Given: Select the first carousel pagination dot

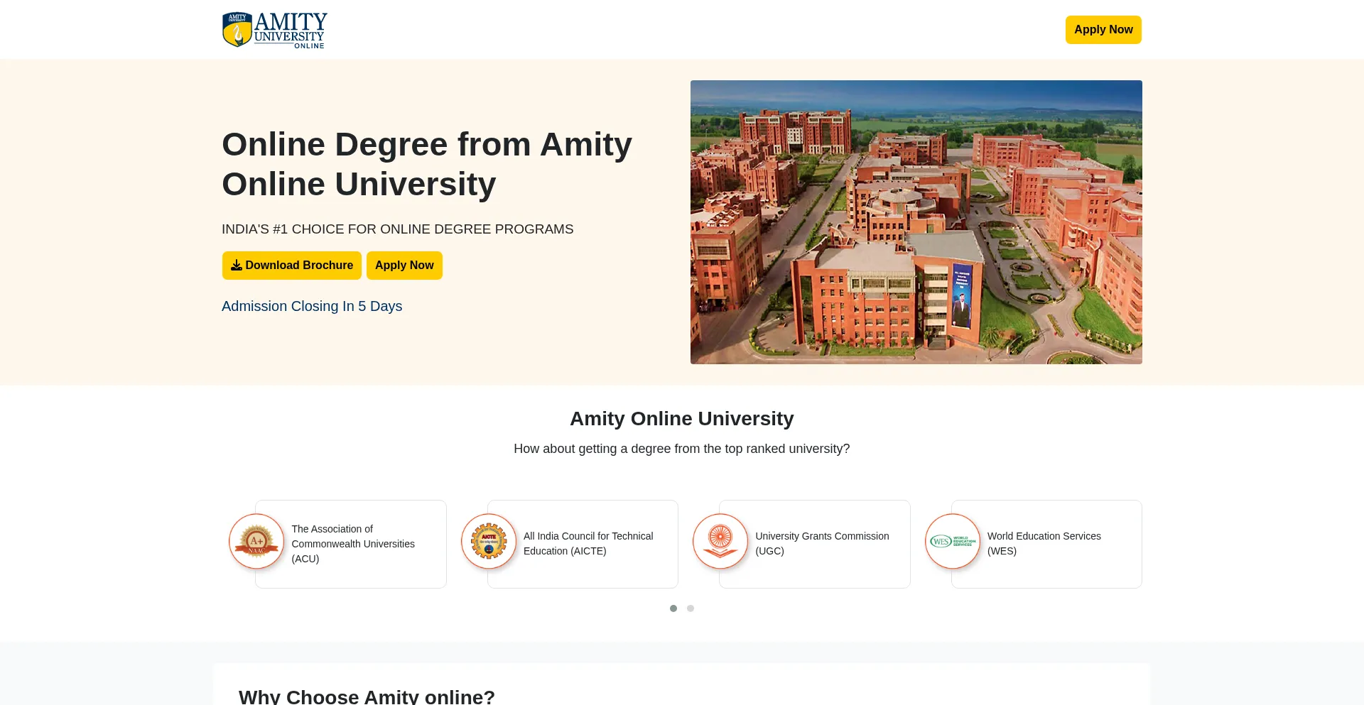Looking at the screenshot, I should point(673,608).
